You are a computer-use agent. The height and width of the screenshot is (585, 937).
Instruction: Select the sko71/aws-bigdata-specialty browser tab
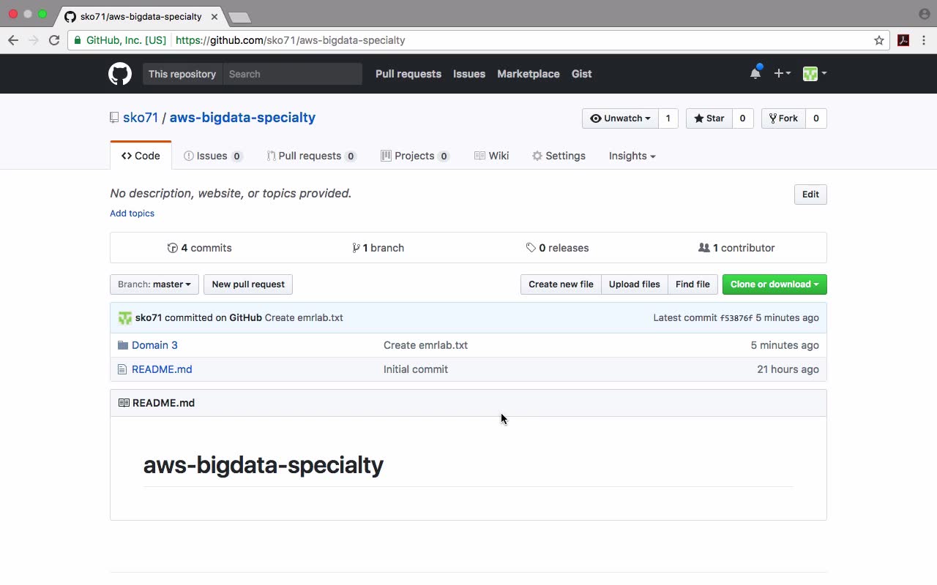(x=139, y=16)
